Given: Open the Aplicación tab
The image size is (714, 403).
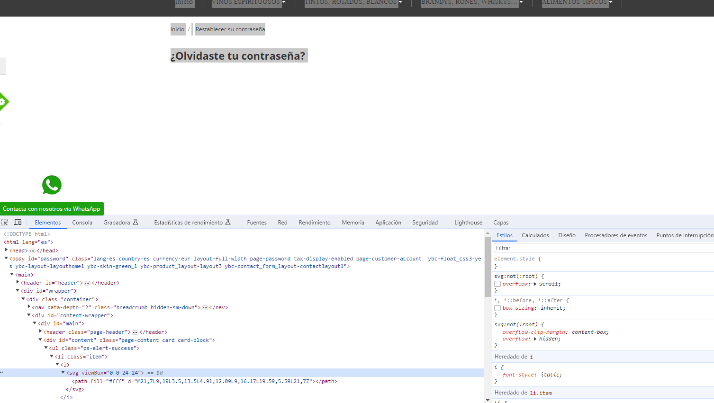Looking at the screenshot, I should (388, 222).
